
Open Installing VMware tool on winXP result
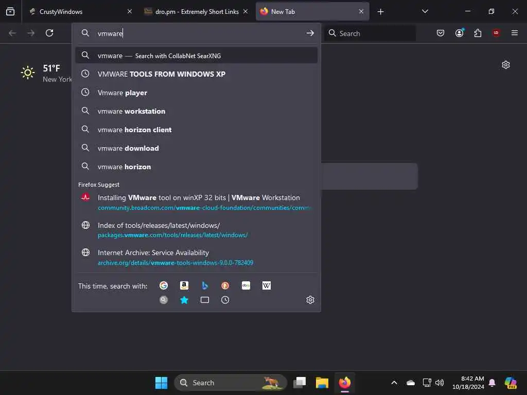click(196, 202)
